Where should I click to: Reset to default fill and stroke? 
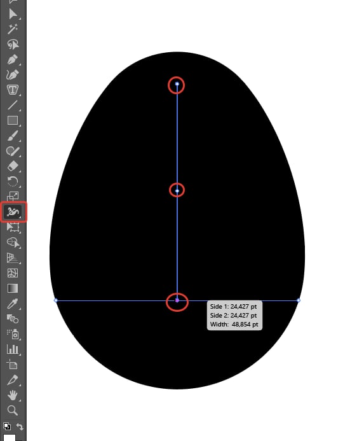[x=7, y=426]
